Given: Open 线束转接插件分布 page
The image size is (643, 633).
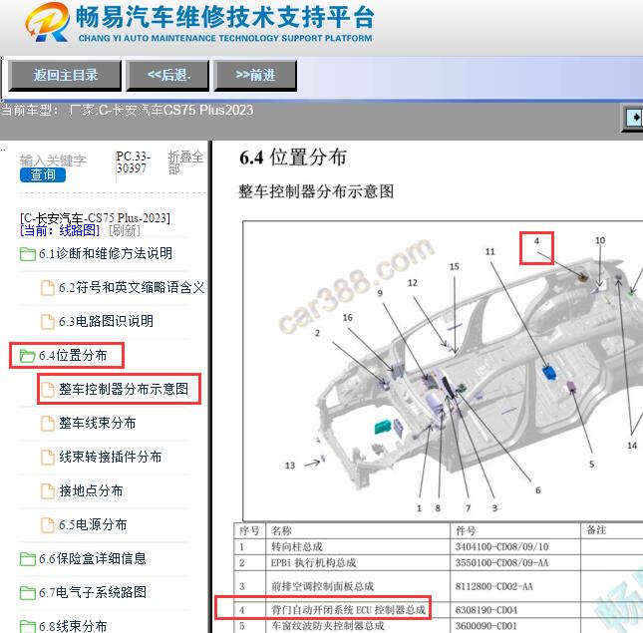Looking at the screenshot, I should coord(111,457).
